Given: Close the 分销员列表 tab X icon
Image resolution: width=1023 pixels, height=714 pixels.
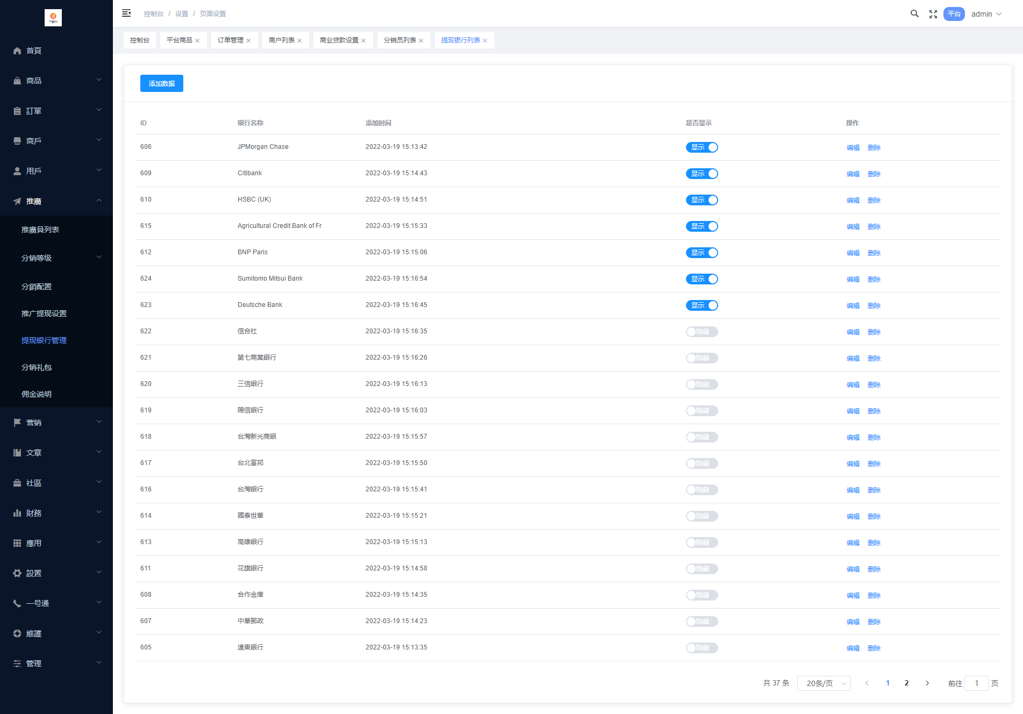Looking at the screenshot, I should tap(421, 41).
